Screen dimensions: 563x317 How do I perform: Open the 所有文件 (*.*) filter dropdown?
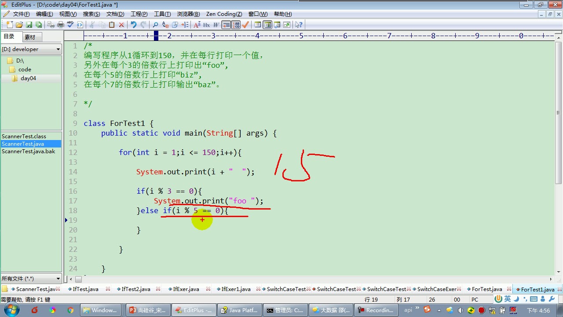(31, 279)
